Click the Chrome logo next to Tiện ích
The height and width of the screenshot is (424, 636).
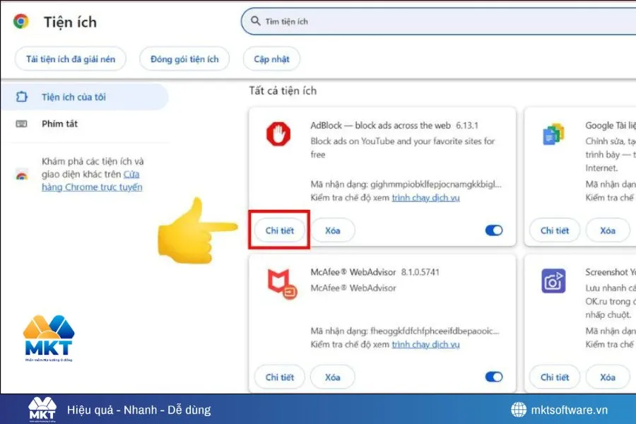(22, 22)
